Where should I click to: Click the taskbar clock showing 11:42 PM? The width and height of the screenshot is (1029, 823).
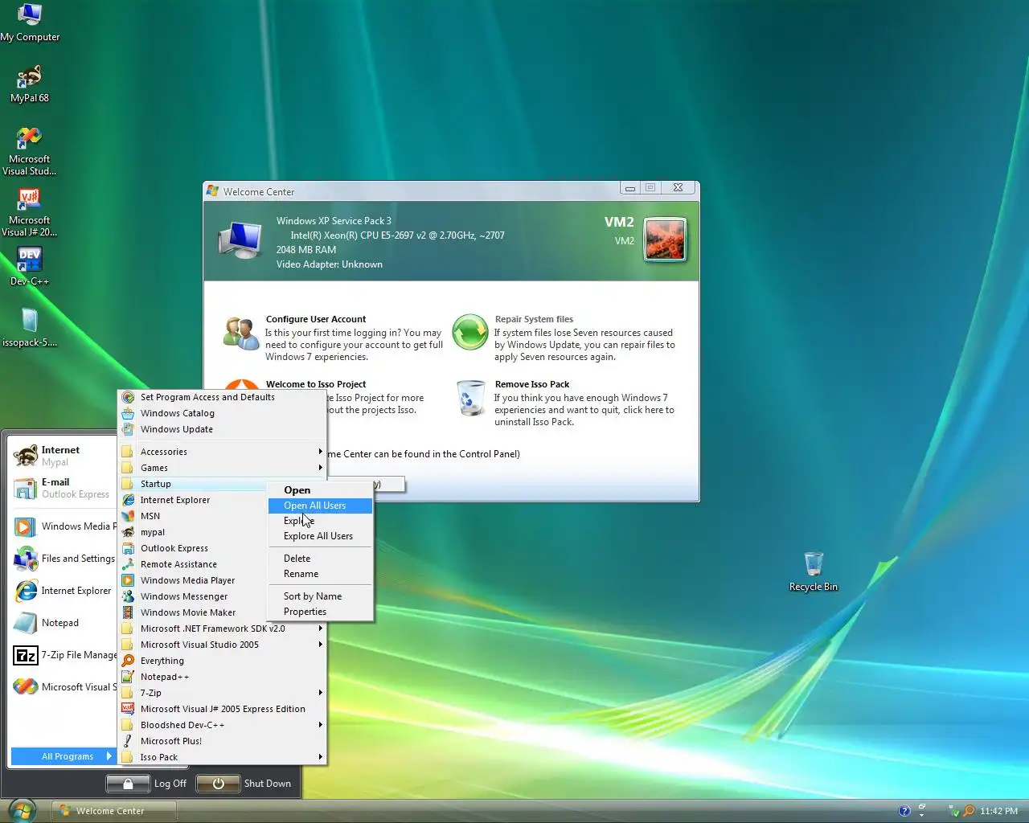click(998, 811)
